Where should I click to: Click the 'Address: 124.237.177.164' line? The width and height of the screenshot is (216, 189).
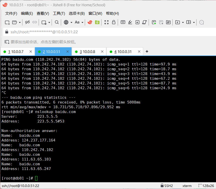[28, 140]
